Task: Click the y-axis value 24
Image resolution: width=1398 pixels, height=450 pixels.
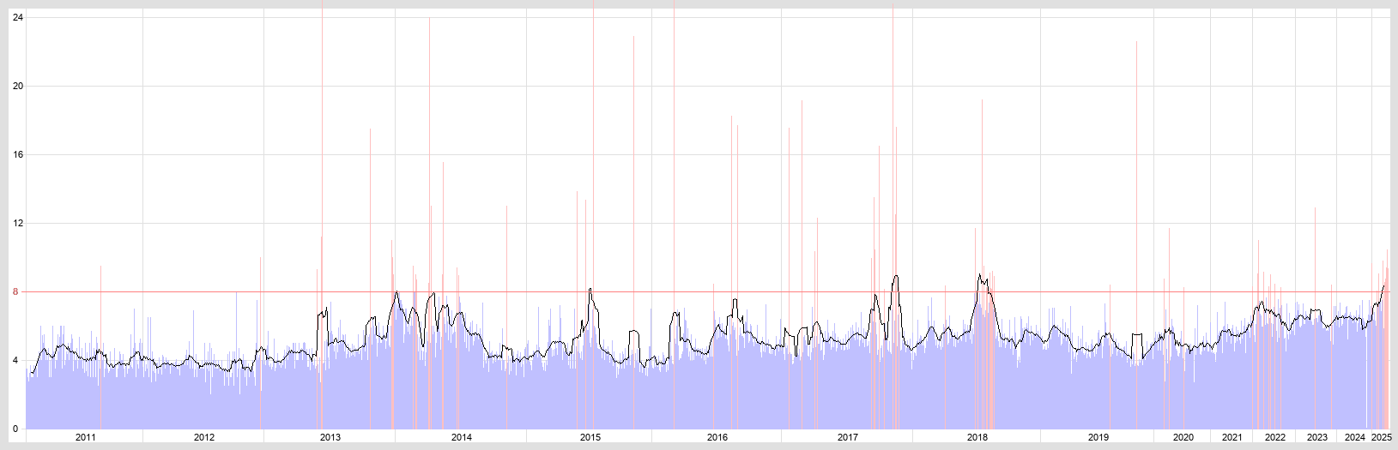Action: [x=18, y=17]
